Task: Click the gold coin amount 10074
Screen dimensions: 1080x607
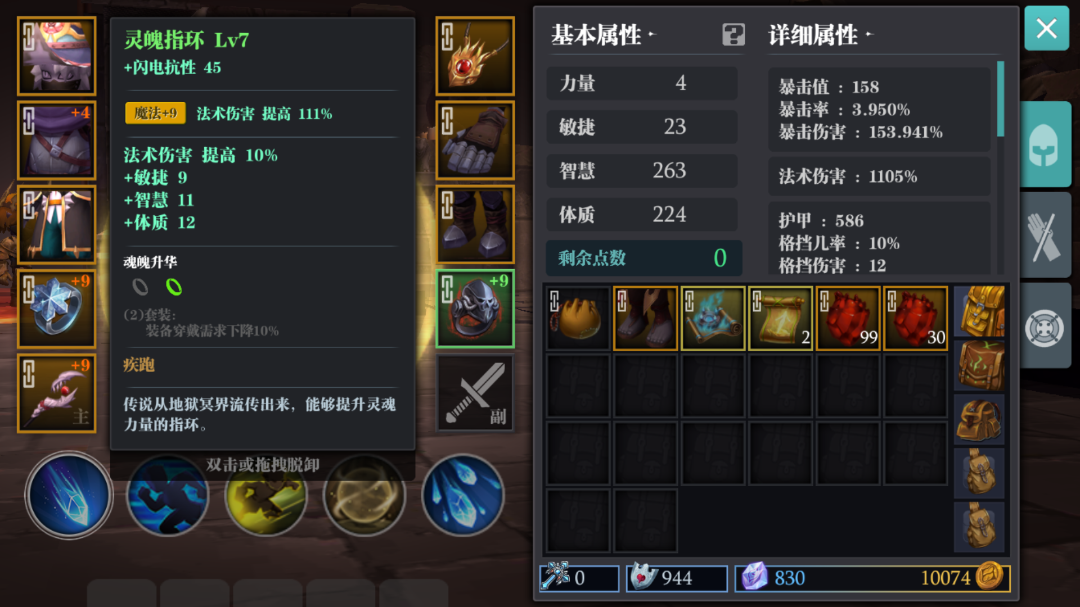Action: click(x=945, y=578)
